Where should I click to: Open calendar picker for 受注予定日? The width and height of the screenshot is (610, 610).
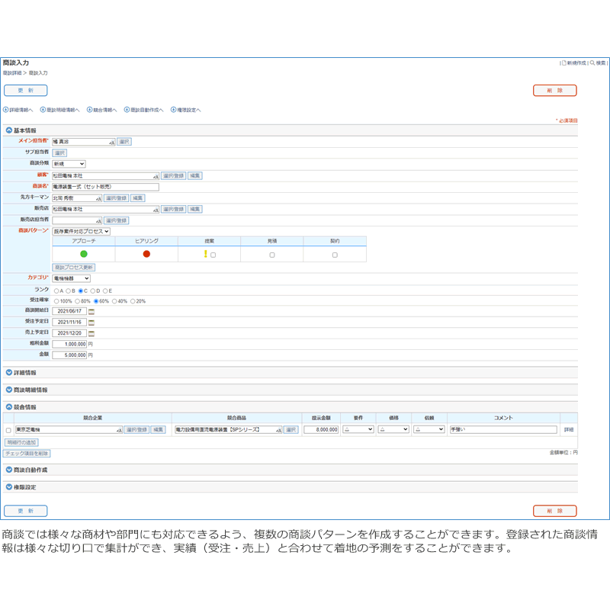(x=92, y=323)
